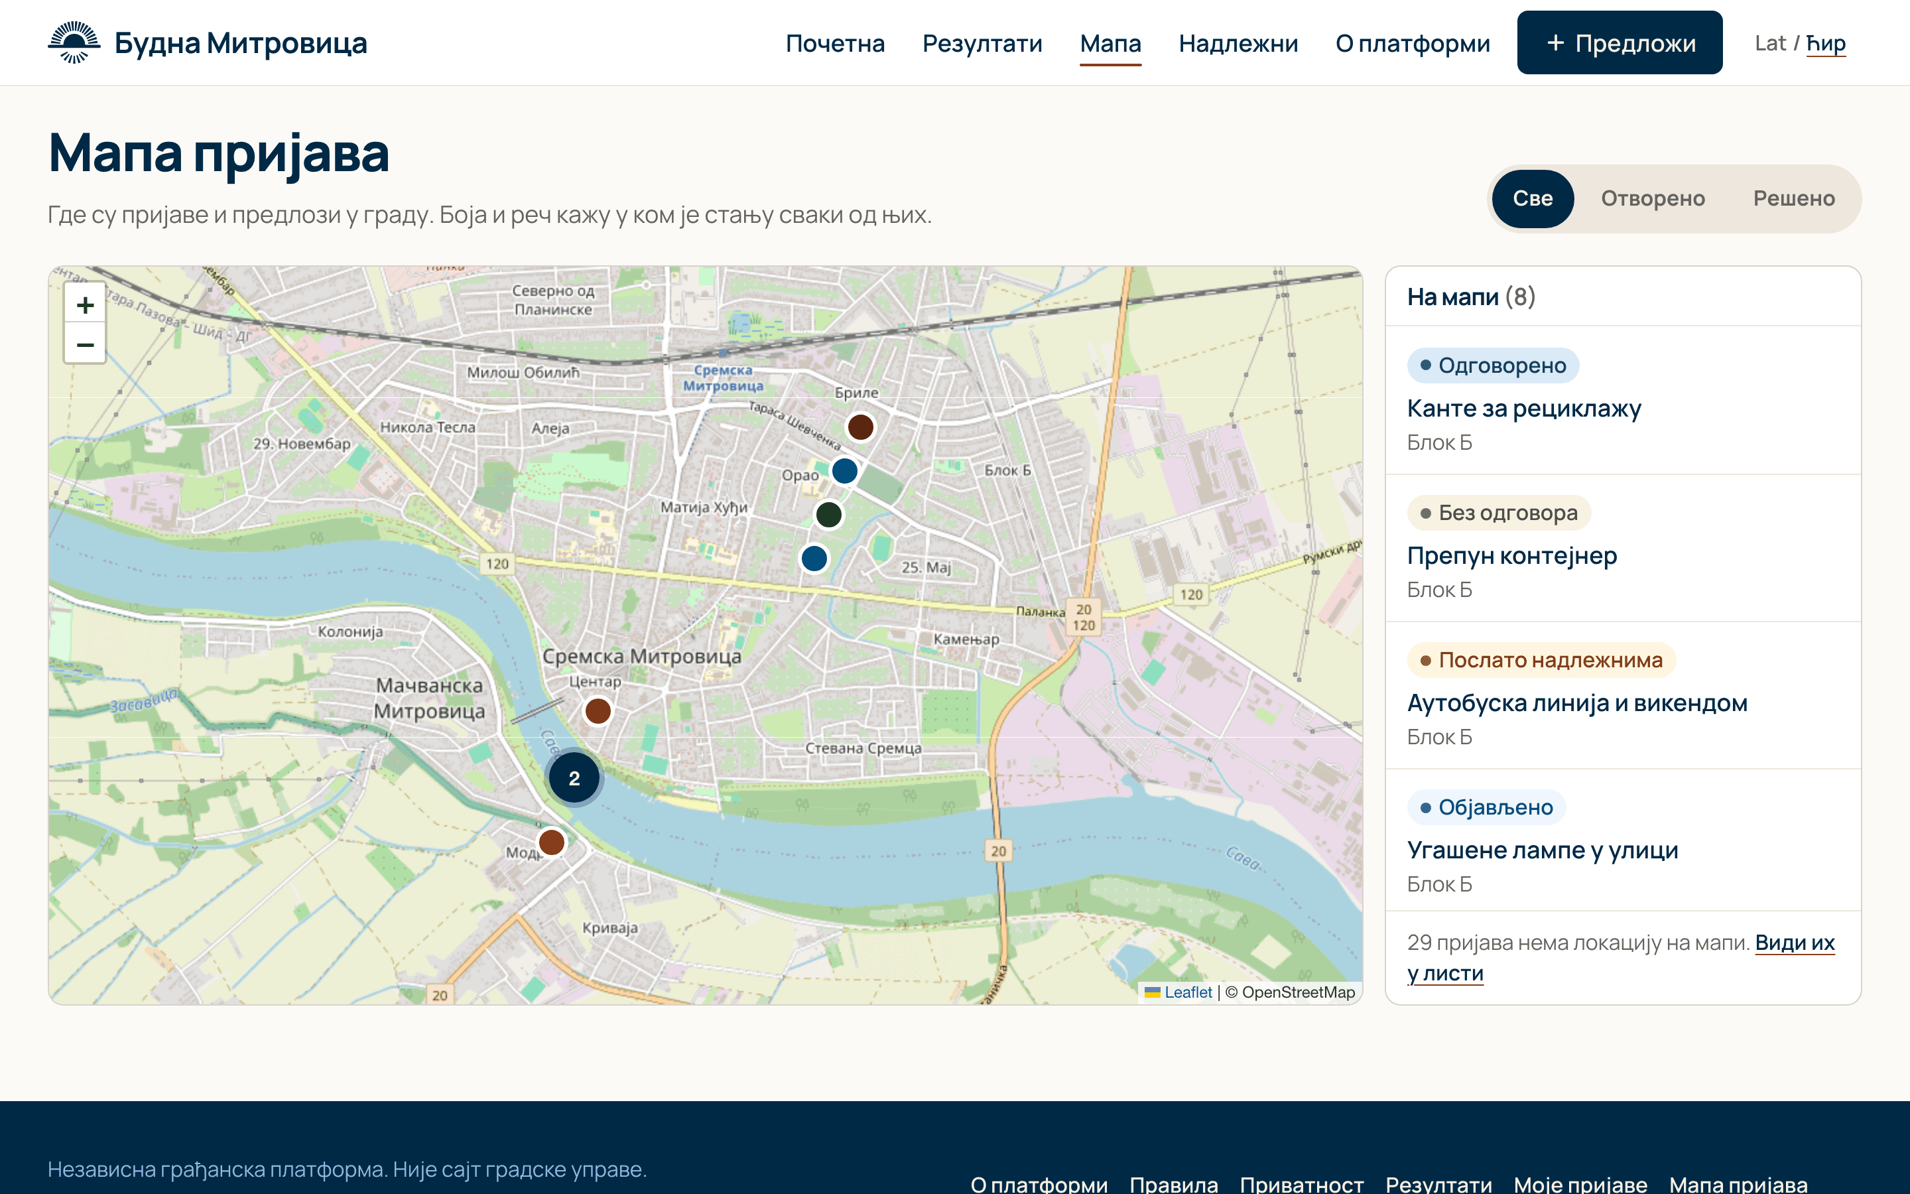Select the dark brown marker near Бриле
The height and width of the screenshot is (1194, 1910).
(x=860, y=427)
